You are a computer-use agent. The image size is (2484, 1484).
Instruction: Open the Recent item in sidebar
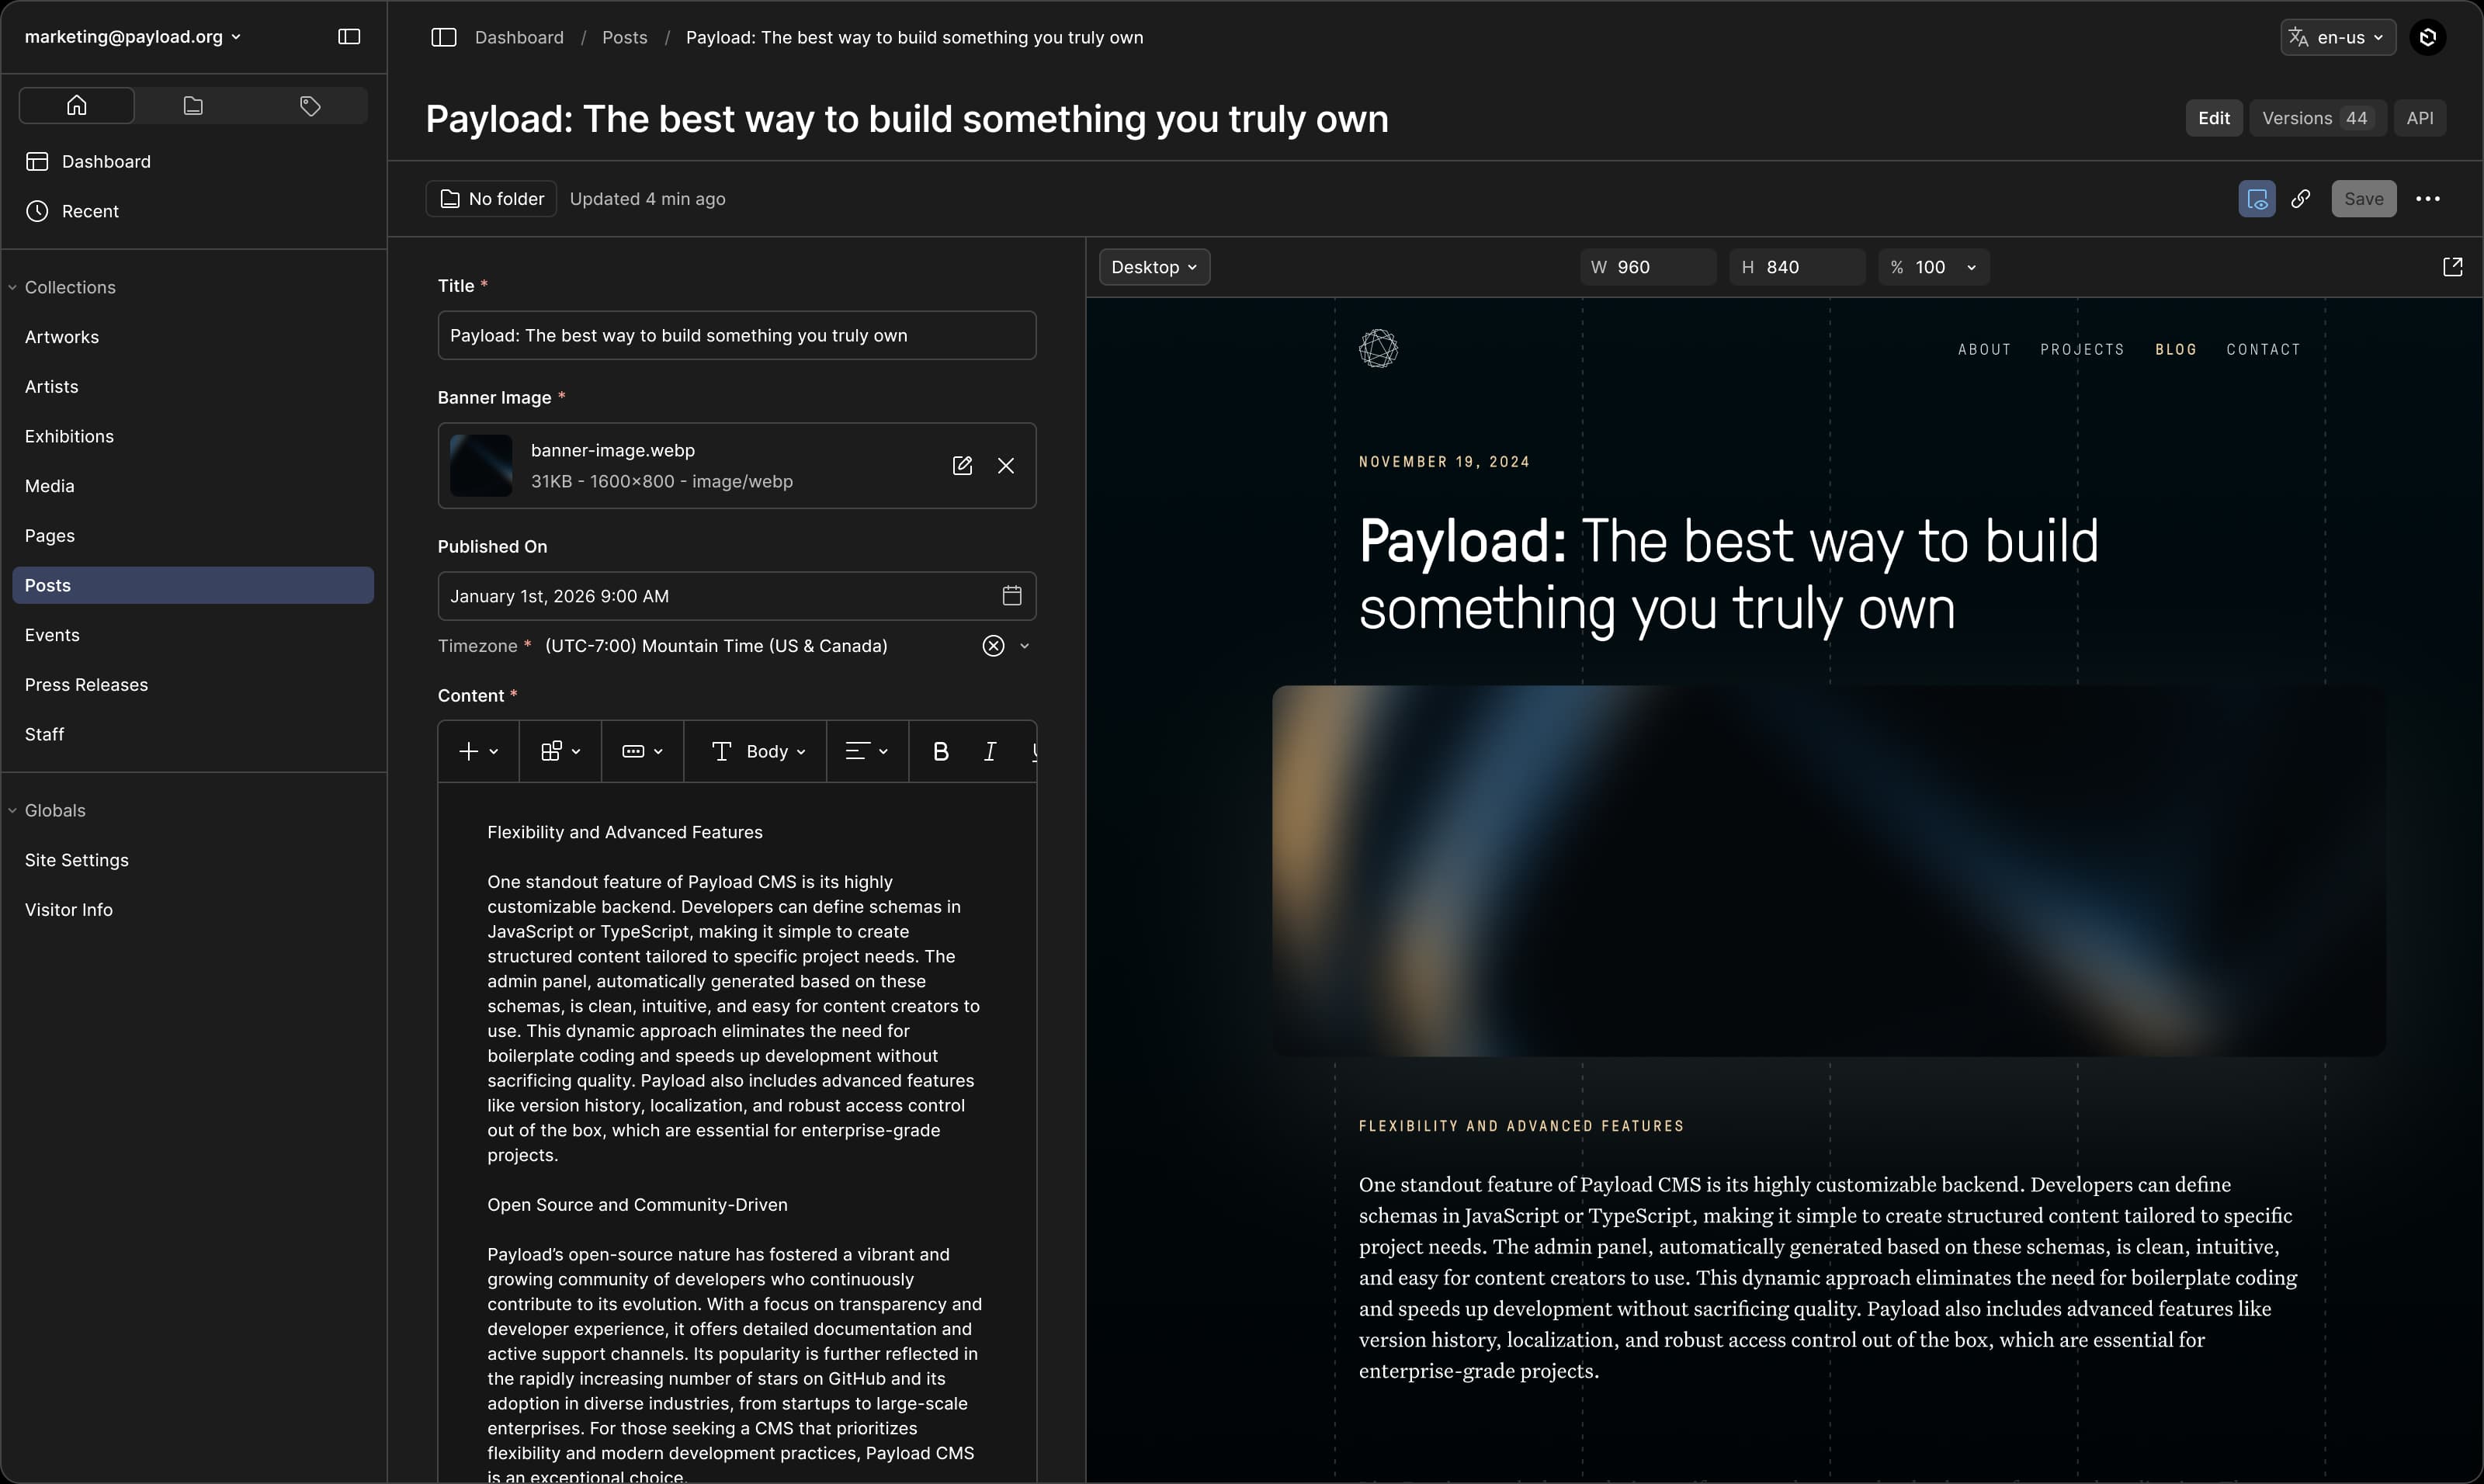pos(193,211)
